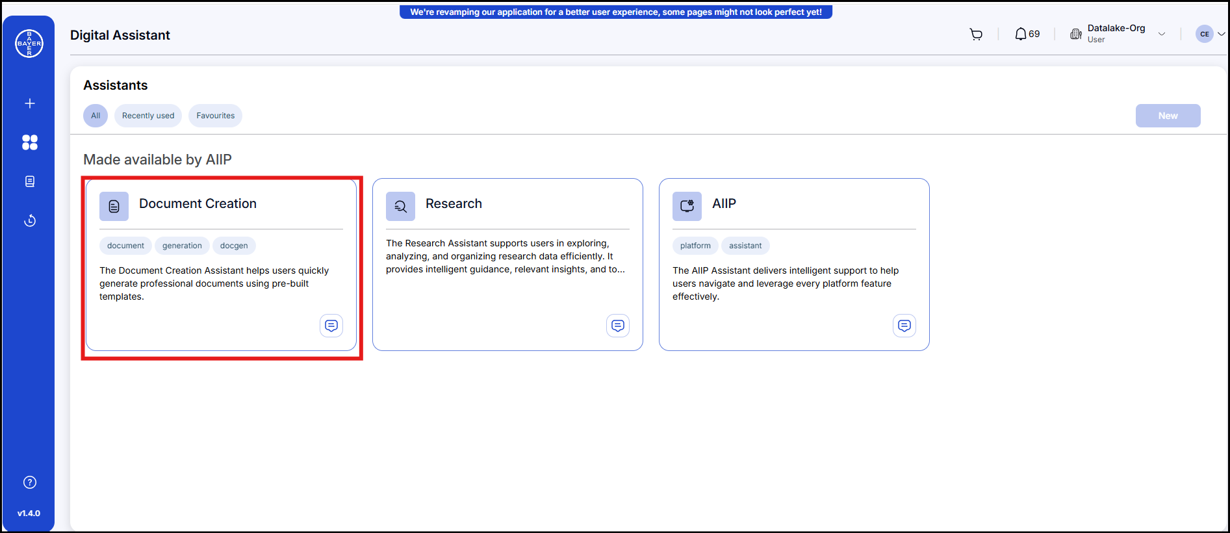Expand the user profile chevron
Image resolution: width=1230 pixels, height=533 pixels.
[x=1222, y=34]
